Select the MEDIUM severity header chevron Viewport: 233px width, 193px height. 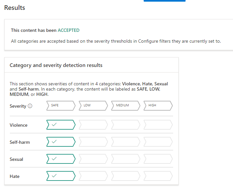(126, 106)
